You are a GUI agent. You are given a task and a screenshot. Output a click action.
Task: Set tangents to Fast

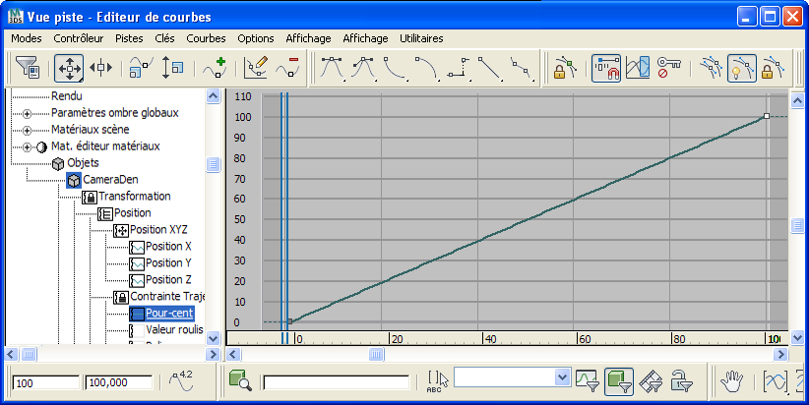point(396,68)
